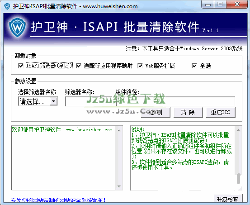250x205 pixels.
Task: Click log panel scrollbar down arrow
Action: coord(119,186)
